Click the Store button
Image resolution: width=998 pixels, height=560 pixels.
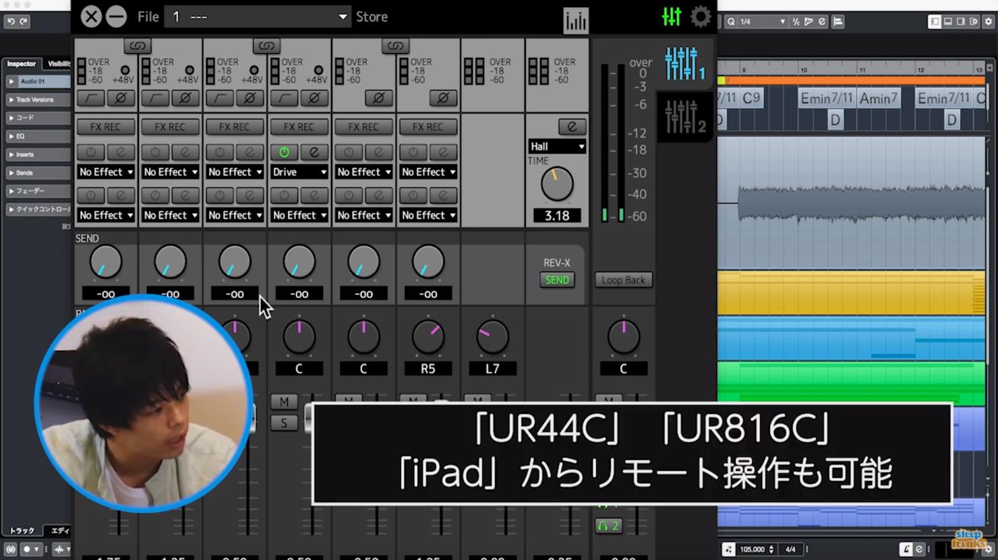(x=372, y=17)
